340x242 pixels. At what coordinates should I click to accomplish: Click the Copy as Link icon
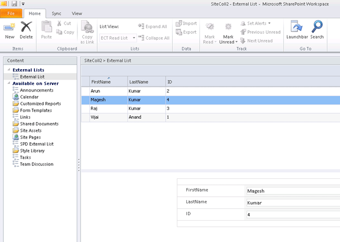[x=87, y=27]
